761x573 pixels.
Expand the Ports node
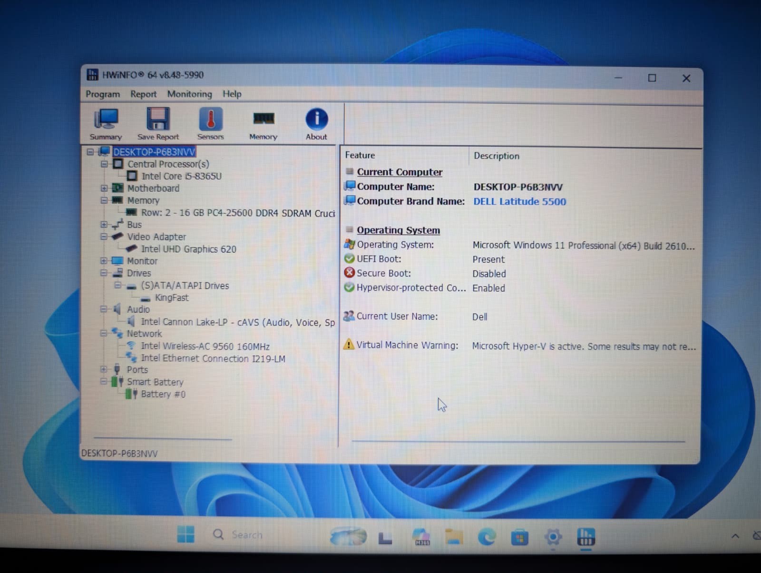pyautogui.click(x=104, y=369)
